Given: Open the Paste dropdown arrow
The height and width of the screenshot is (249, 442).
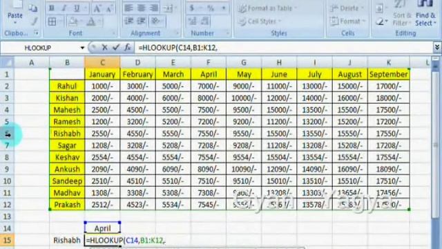Looking at the screenshot, I should (x=15, y=23).
